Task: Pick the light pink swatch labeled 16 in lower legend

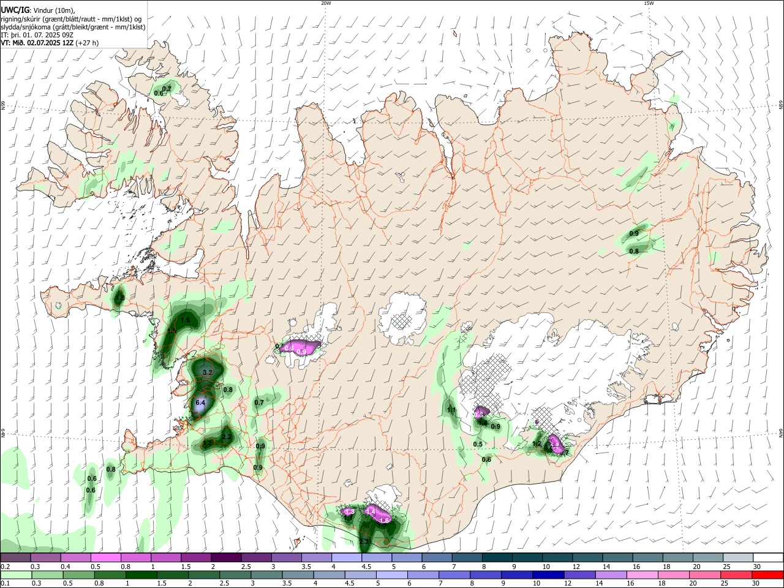Action: [643, 575]
